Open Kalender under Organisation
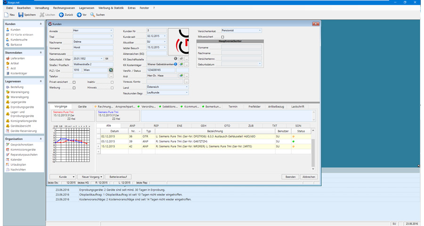 click(x=16, y=160)
